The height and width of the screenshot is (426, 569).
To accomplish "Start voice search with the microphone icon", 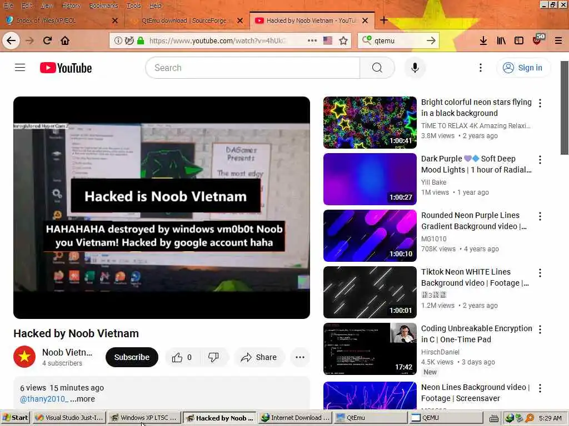I will pos(415,68).
